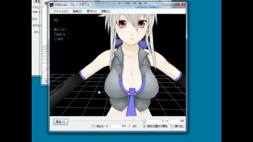Click the Camera status text
This screenshot has height=142, width=253.
61,34
